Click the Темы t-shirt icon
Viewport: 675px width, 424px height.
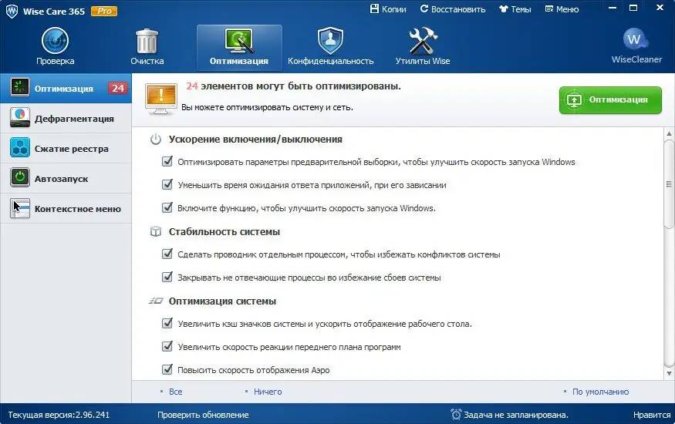pyautogui.click(x=504, y=9)
